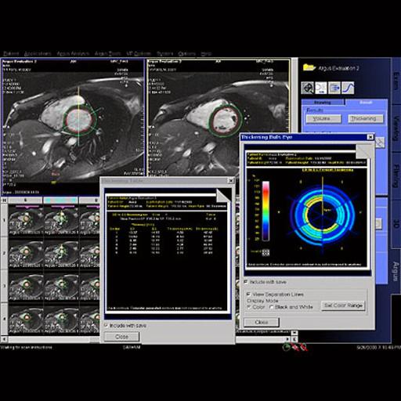This screenshot has width=401, height=401.
Task: Click the Volume results button
Action: [x=323, y=118]
